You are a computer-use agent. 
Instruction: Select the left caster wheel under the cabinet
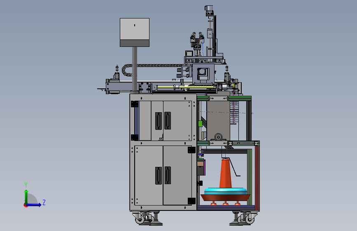[x=140, y=219]
